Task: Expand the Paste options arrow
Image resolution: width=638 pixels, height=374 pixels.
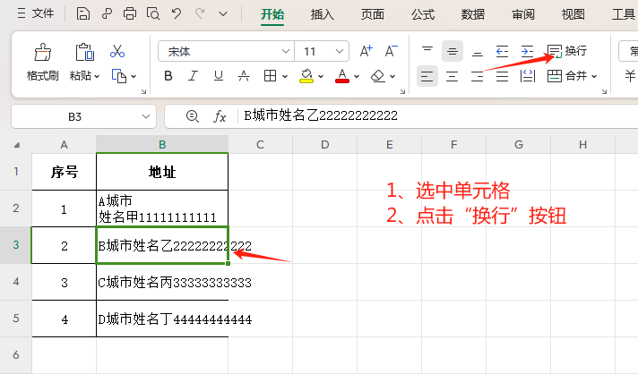Action: (97, 76)
